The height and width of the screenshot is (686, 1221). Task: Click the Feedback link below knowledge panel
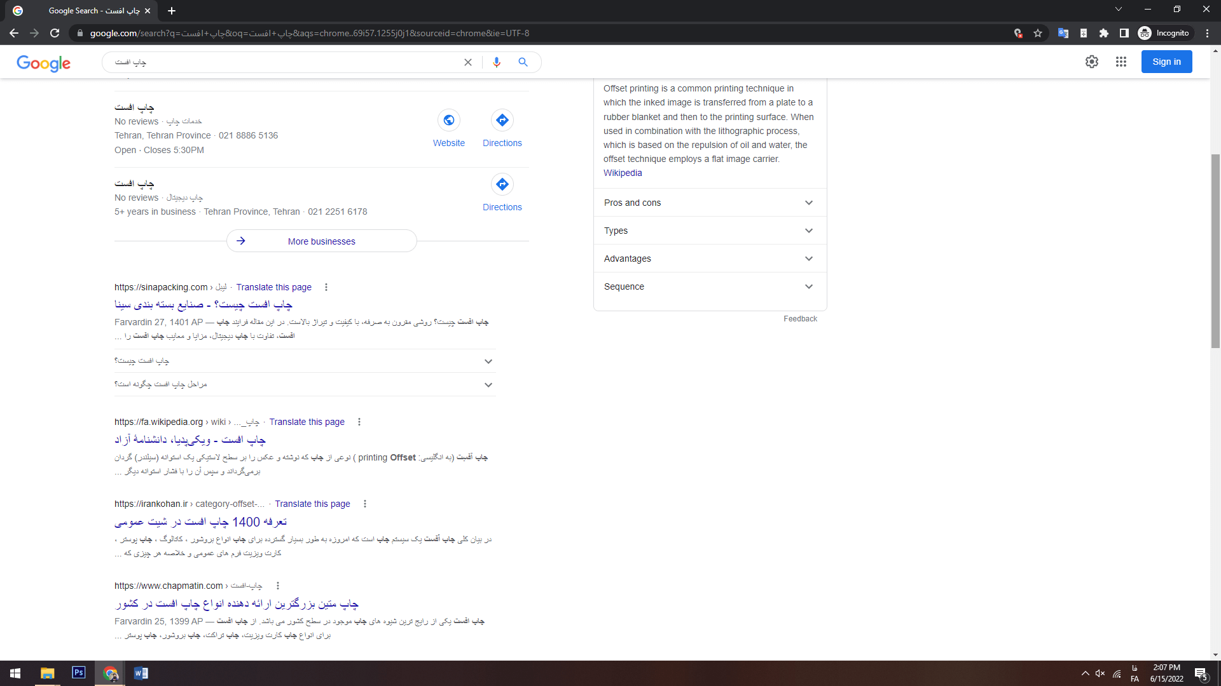click(800, 319)
